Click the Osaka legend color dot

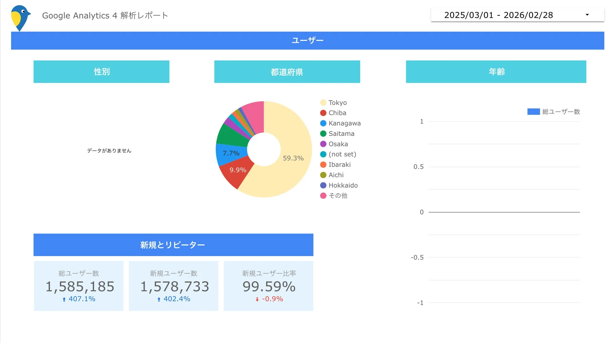tap(323, 144)
